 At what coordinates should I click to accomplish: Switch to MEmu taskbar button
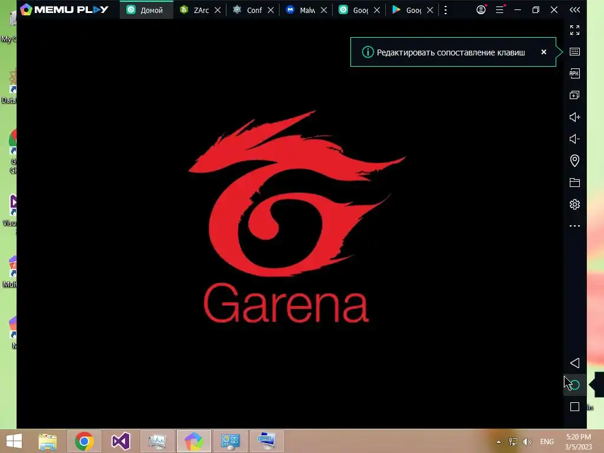[x=193, y=441]
